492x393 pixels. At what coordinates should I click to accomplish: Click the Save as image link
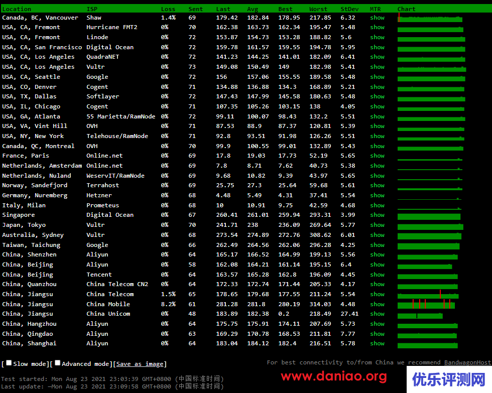click(x=140, y=364)
